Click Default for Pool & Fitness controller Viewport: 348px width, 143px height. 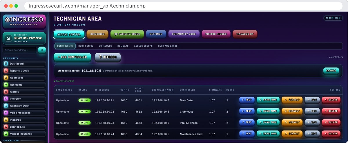(x=292, y=122)
